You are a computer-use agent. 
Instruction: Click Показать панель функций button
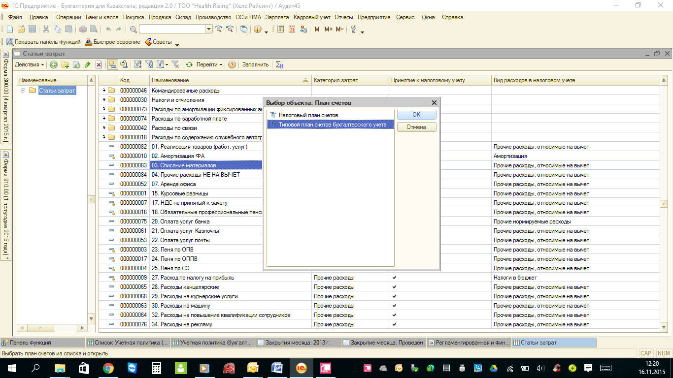(43, 42)
